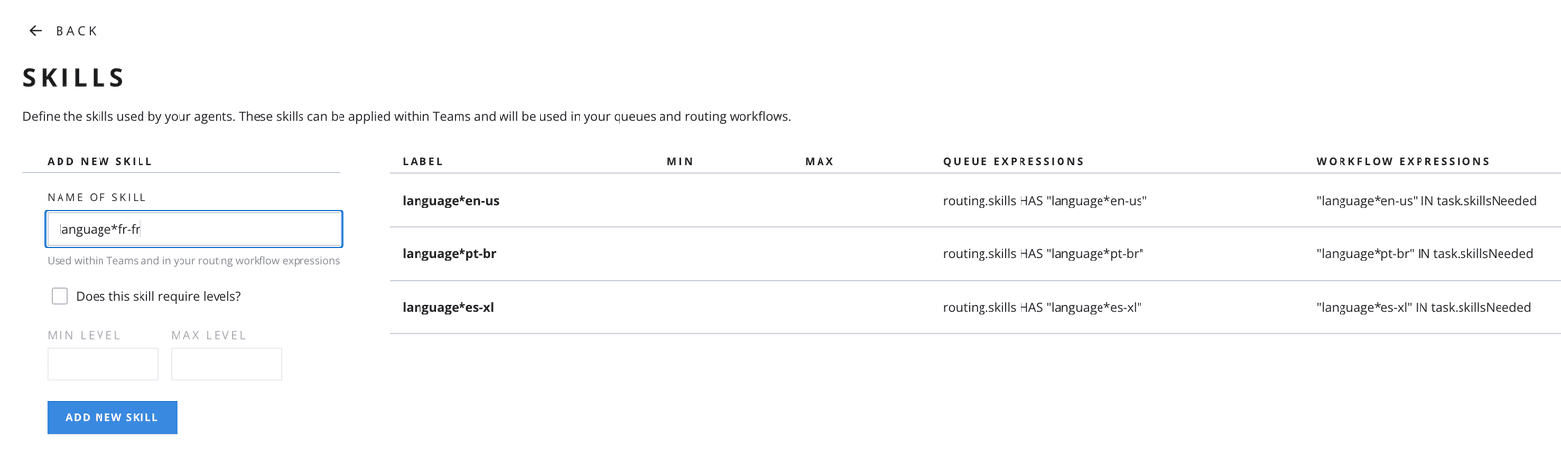Click the Min column header
Screen dimensions: 1561x458
680,161
